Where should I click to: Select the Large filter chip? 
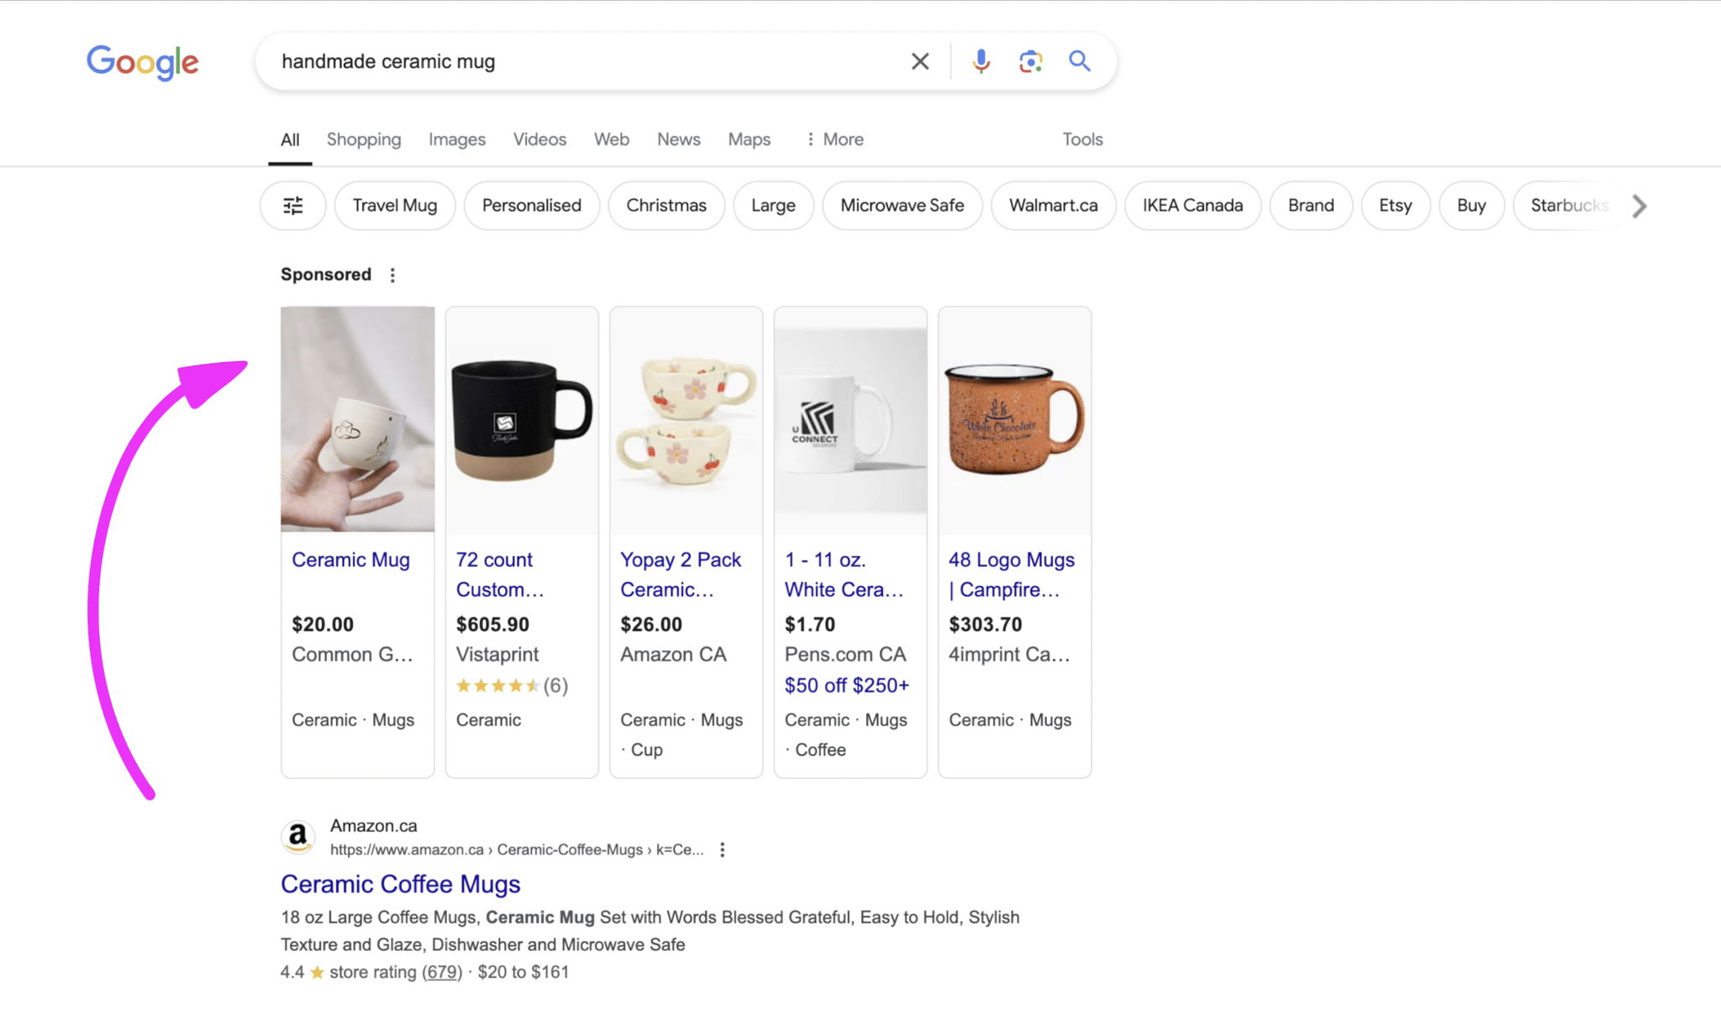(773, 206)
